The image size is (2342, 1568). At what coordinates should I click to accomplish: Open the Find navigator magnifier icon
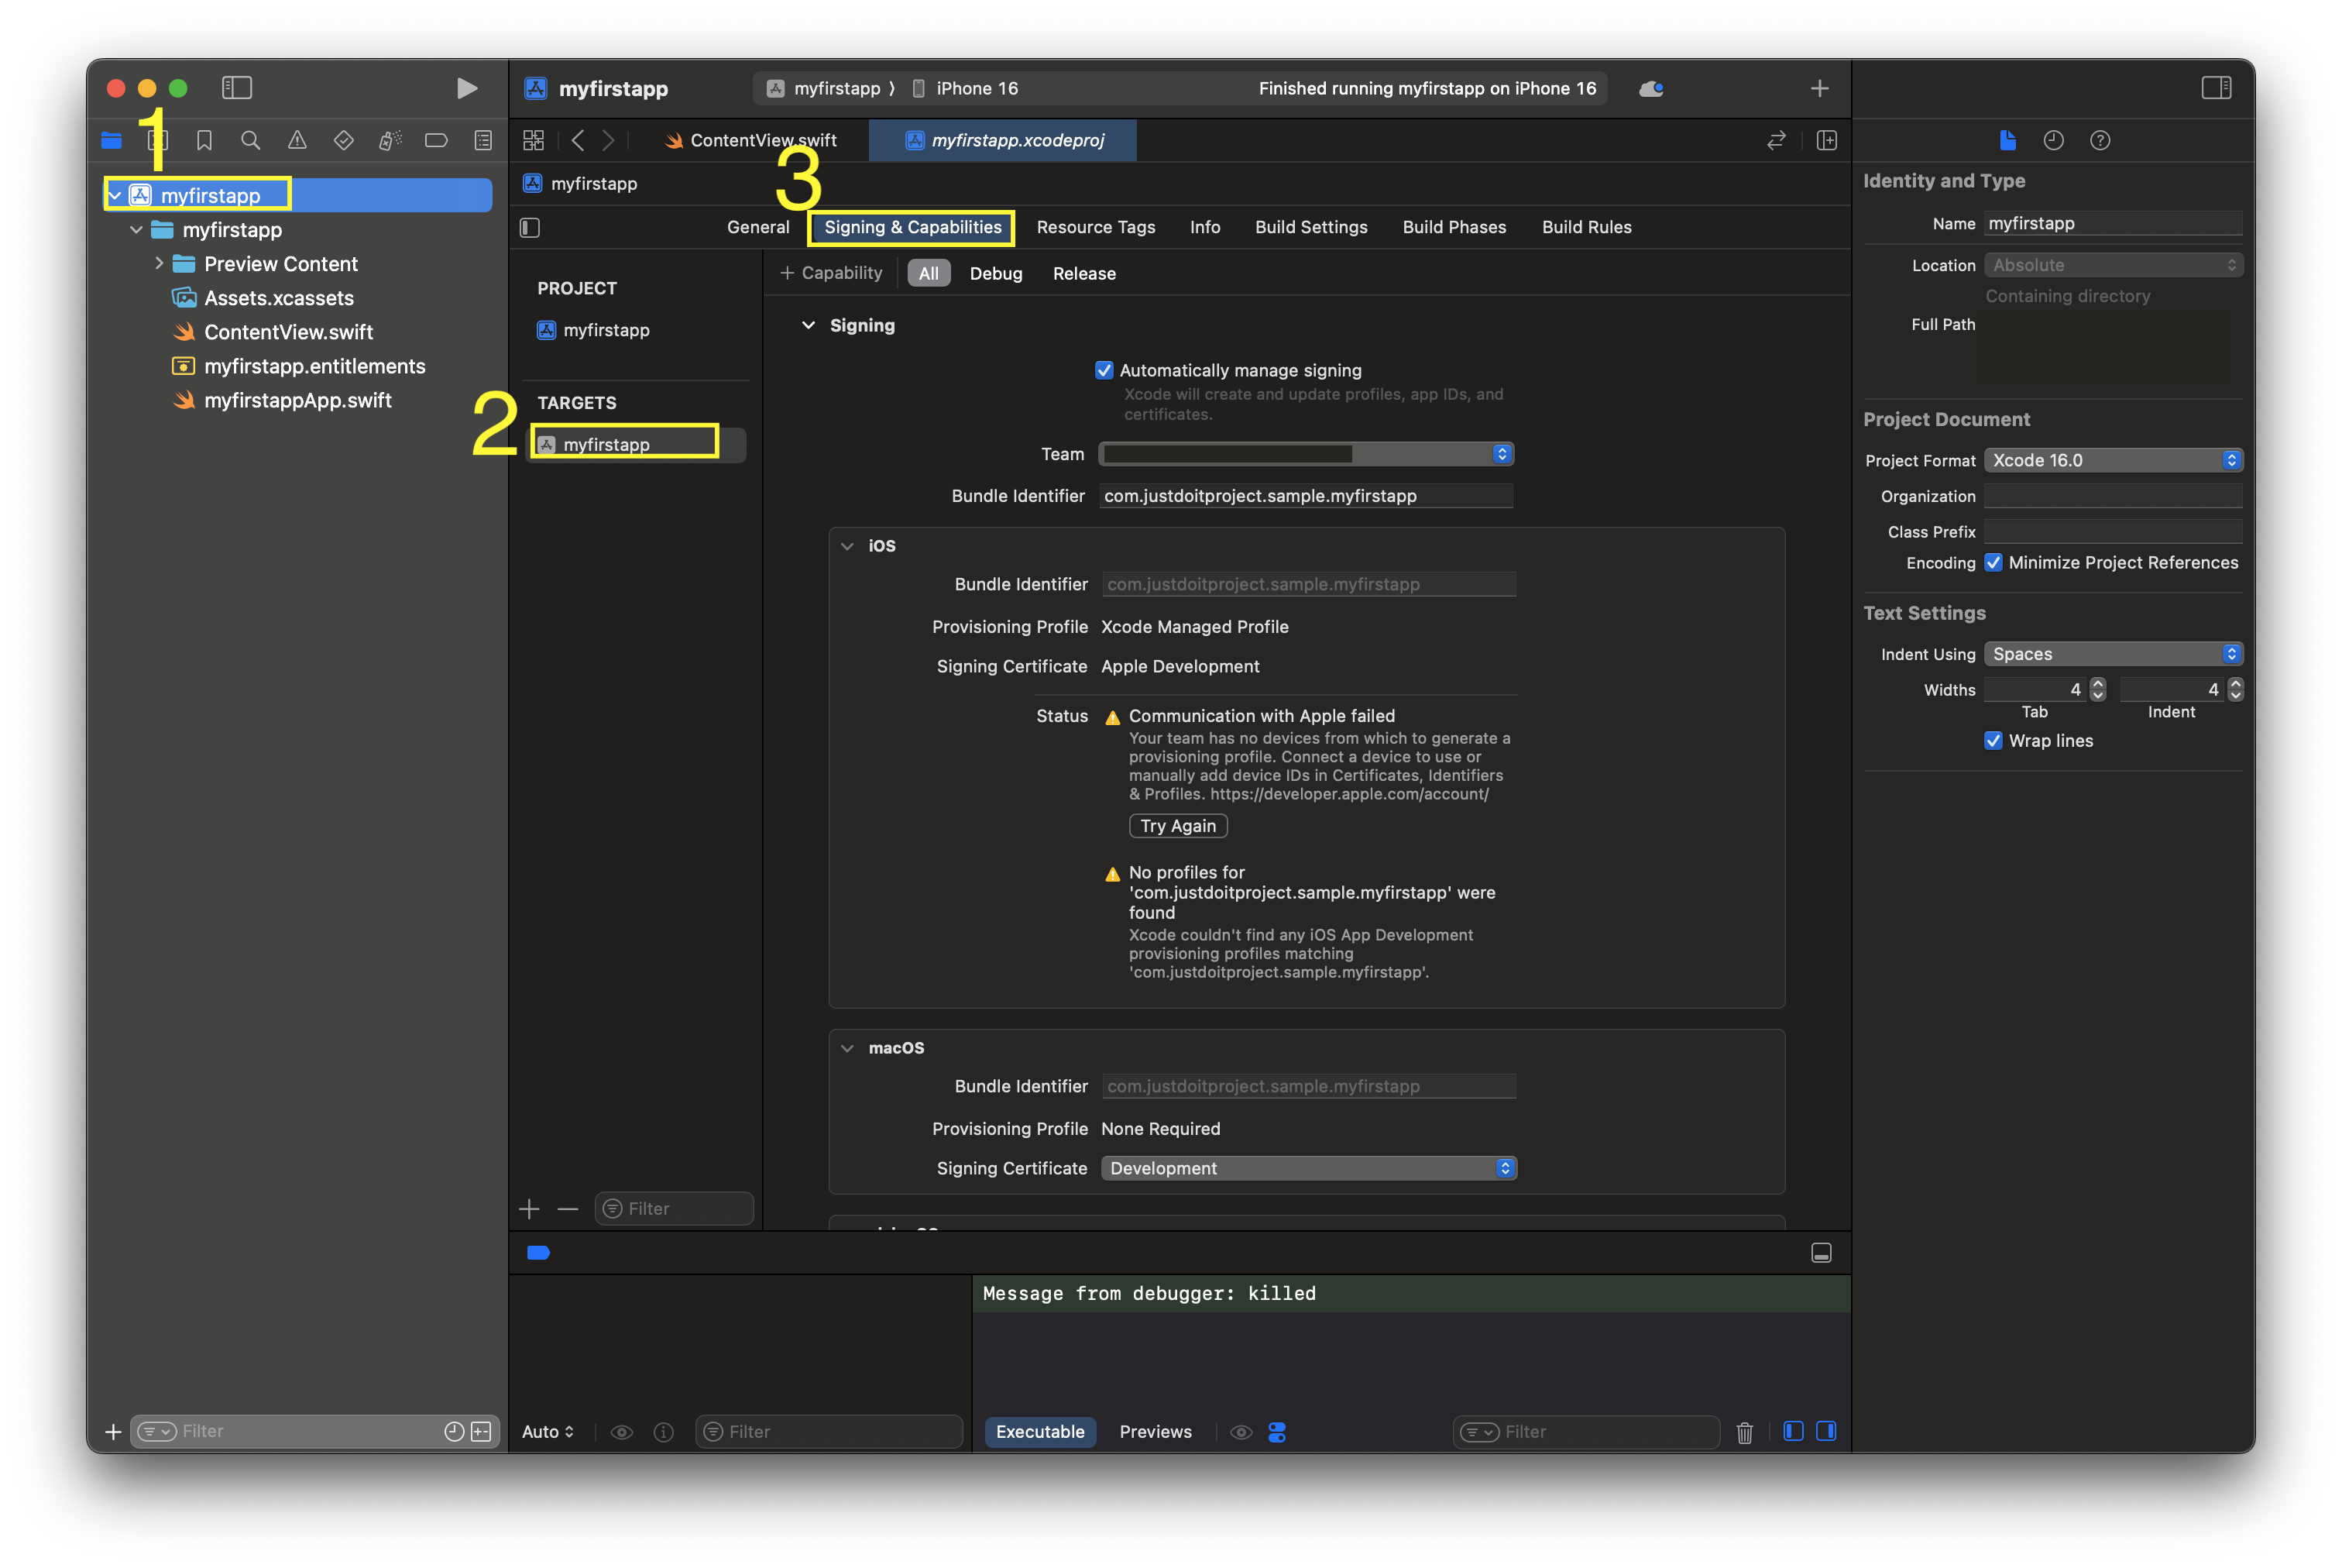point(251,141)
